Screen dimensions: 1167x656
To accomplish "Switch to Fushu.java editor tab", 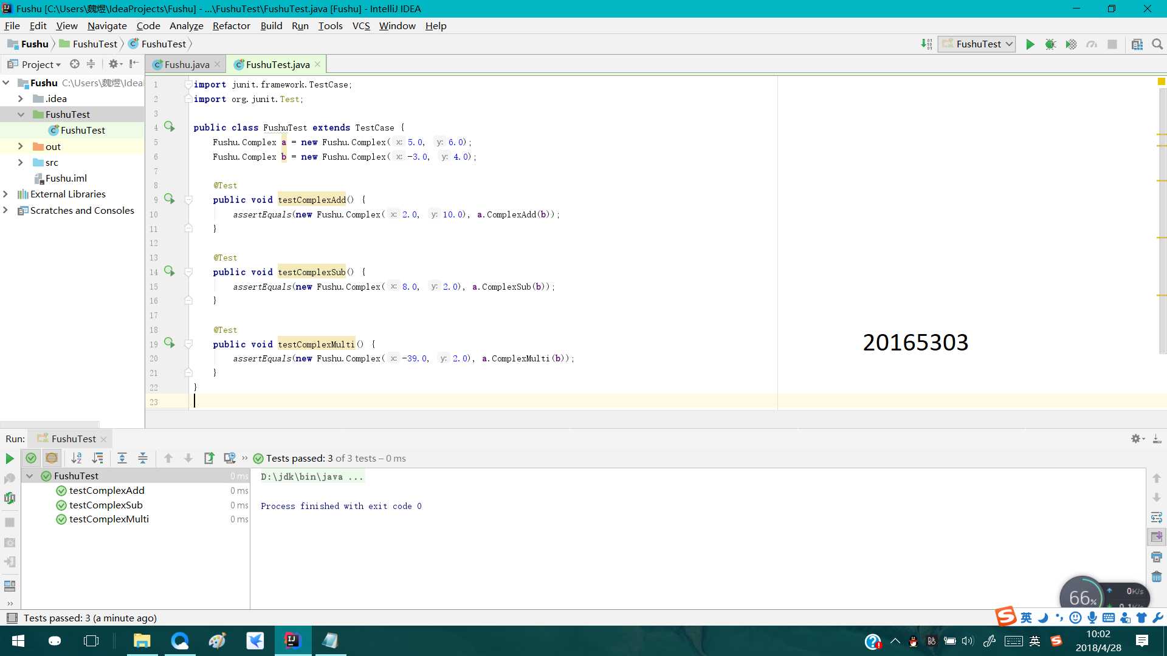I will [187, 64].
